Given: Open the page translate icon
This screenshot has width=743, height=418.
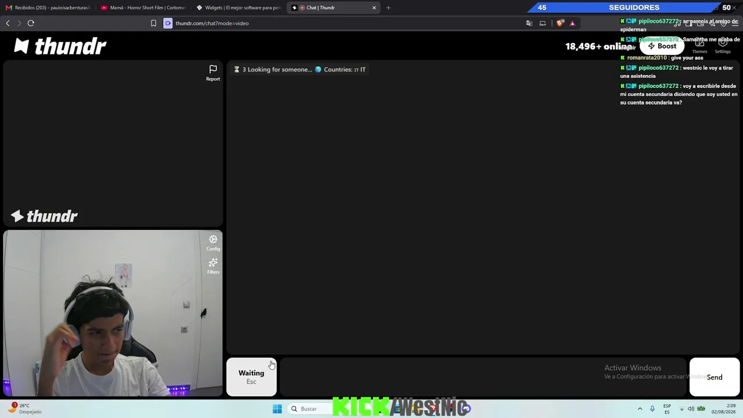Looking at the screenshot, I should click(529, 23).
